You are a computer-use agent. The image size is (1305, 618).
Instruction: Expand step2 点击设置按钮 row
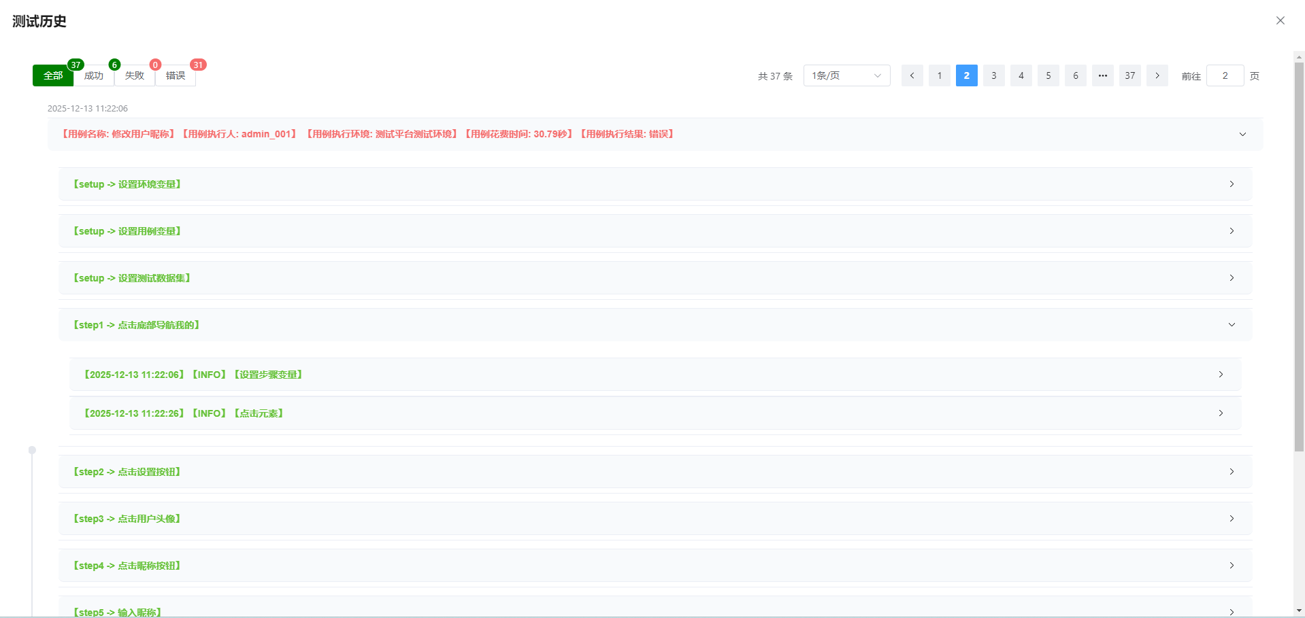tap(1232, 472)
